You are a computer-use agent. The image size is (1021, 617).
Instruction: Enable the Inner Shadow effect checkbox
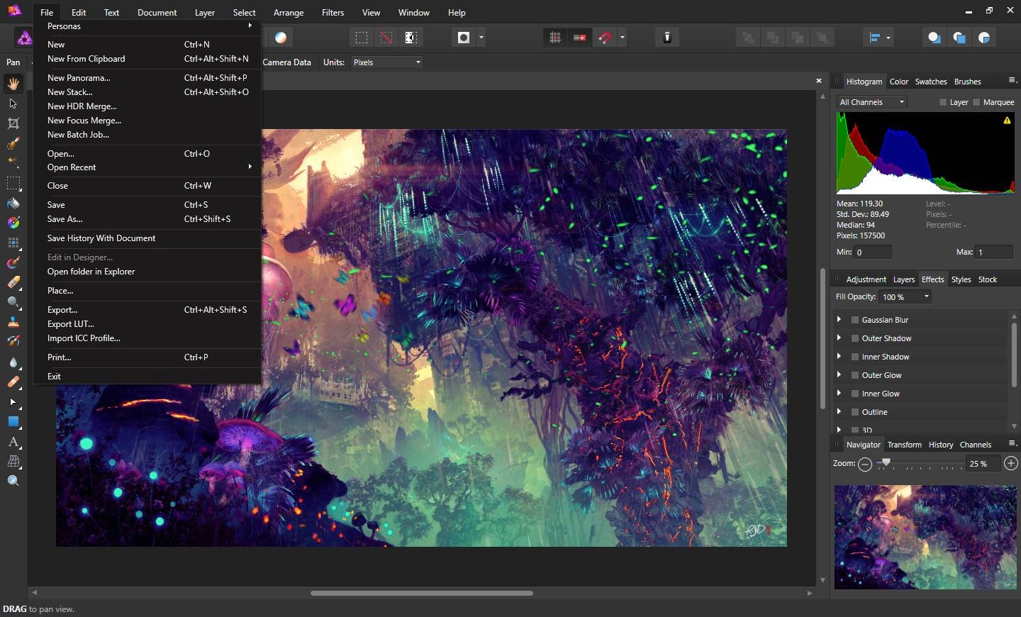(x=855, y=357)
